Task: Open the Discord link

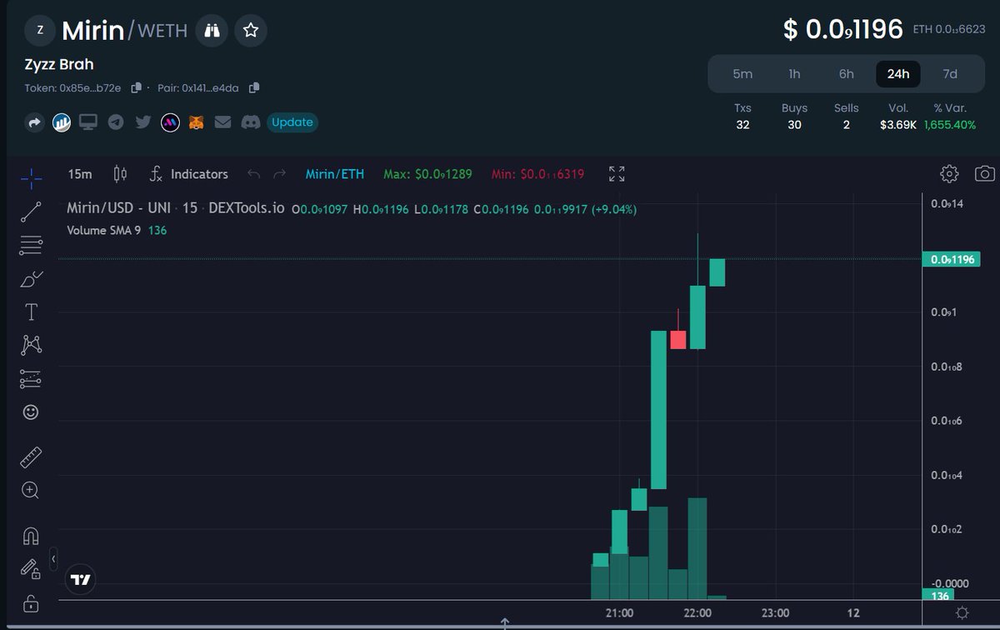Action: (x=251, y=122)
